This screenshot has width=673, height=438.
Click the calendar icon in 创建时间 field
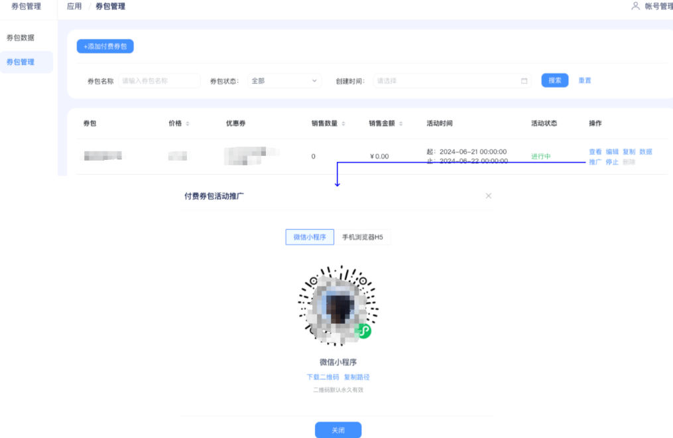[524, 81]
